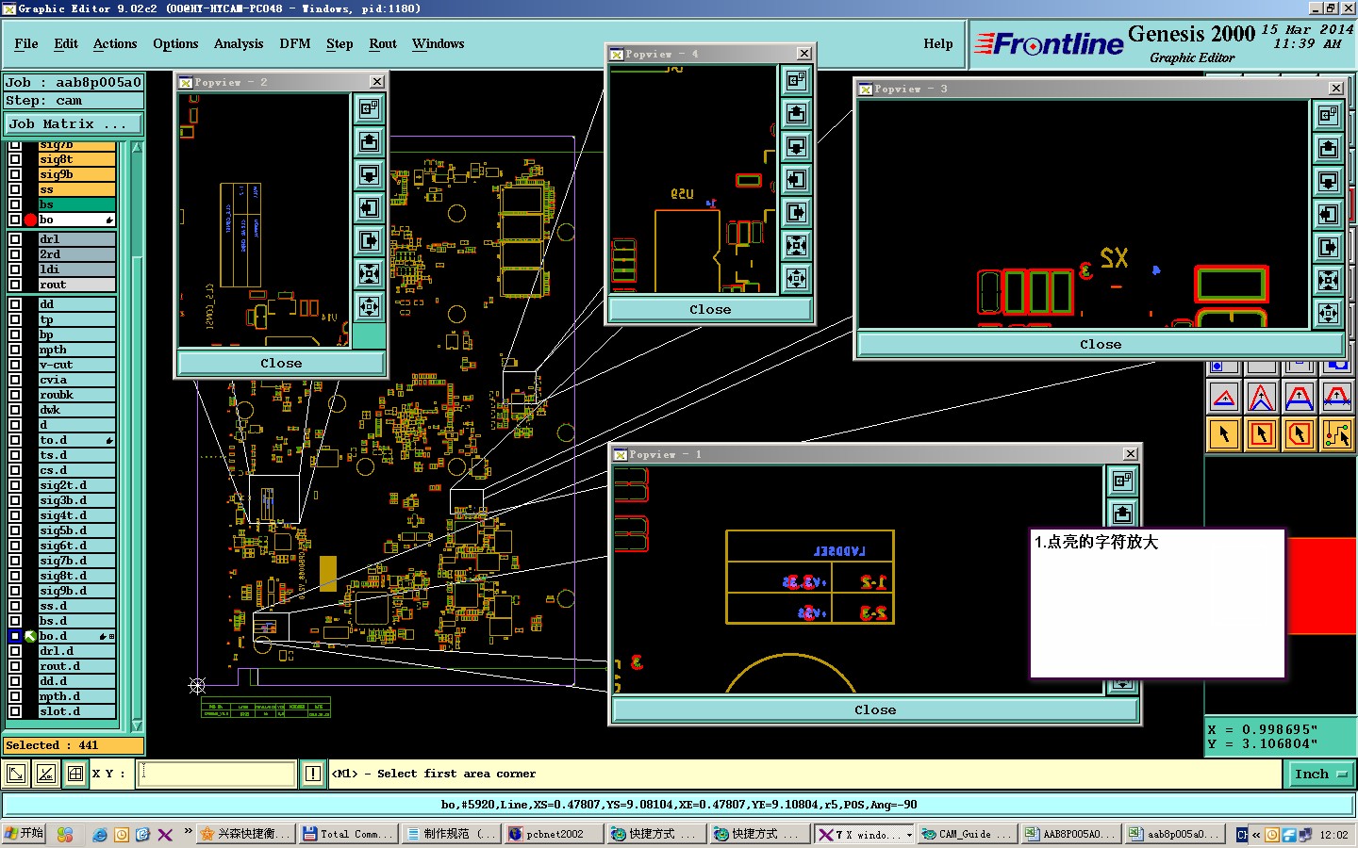Click red color swatch at right panel

(1322, 586)
